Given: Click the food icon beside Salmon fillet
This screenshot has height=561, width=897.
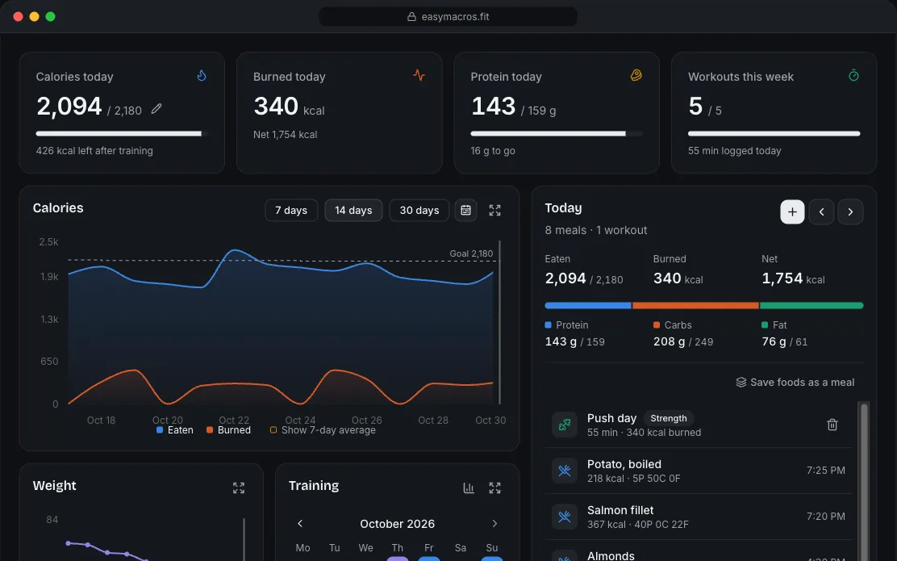Looking at the screenshot, I should pos(565,517).
